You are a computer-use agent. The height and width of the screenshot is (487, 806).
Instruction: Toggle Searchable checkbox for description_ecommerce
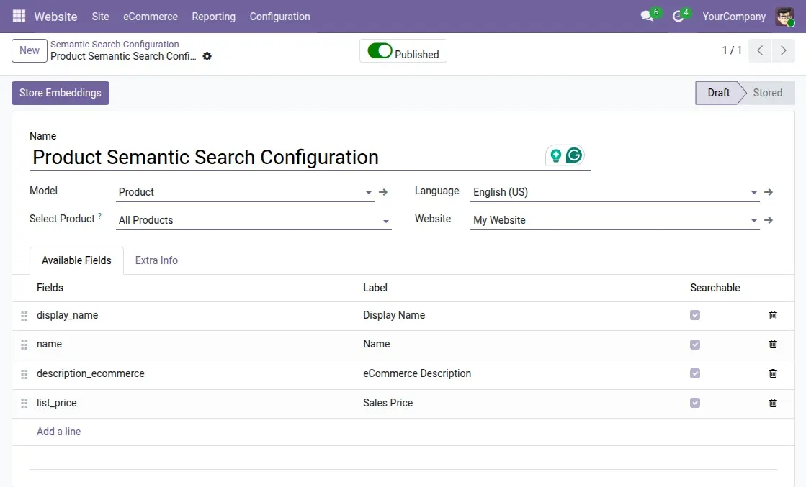(695, 373)
